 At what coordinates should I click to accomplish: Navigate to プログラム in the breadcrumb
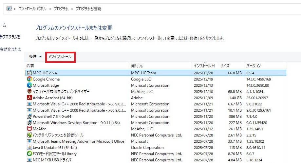pos(61,9)
